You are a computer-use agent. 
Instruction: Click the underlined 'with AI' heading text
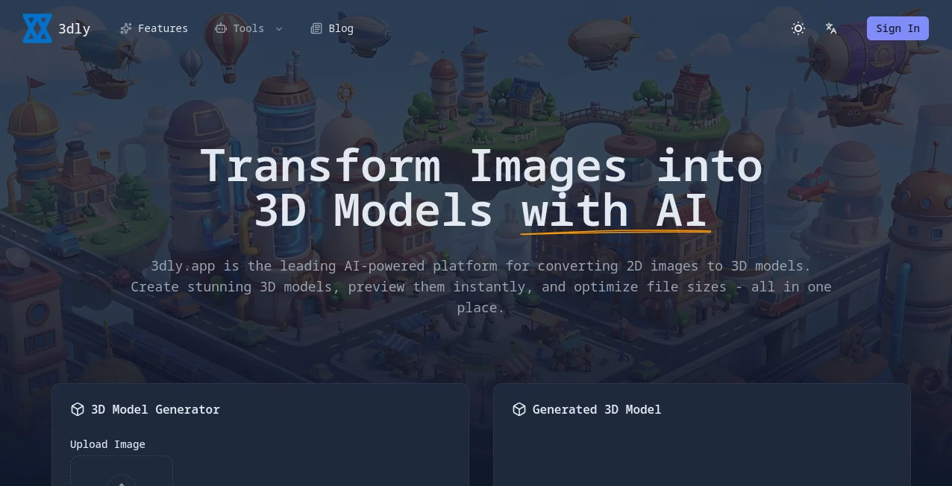614,211
